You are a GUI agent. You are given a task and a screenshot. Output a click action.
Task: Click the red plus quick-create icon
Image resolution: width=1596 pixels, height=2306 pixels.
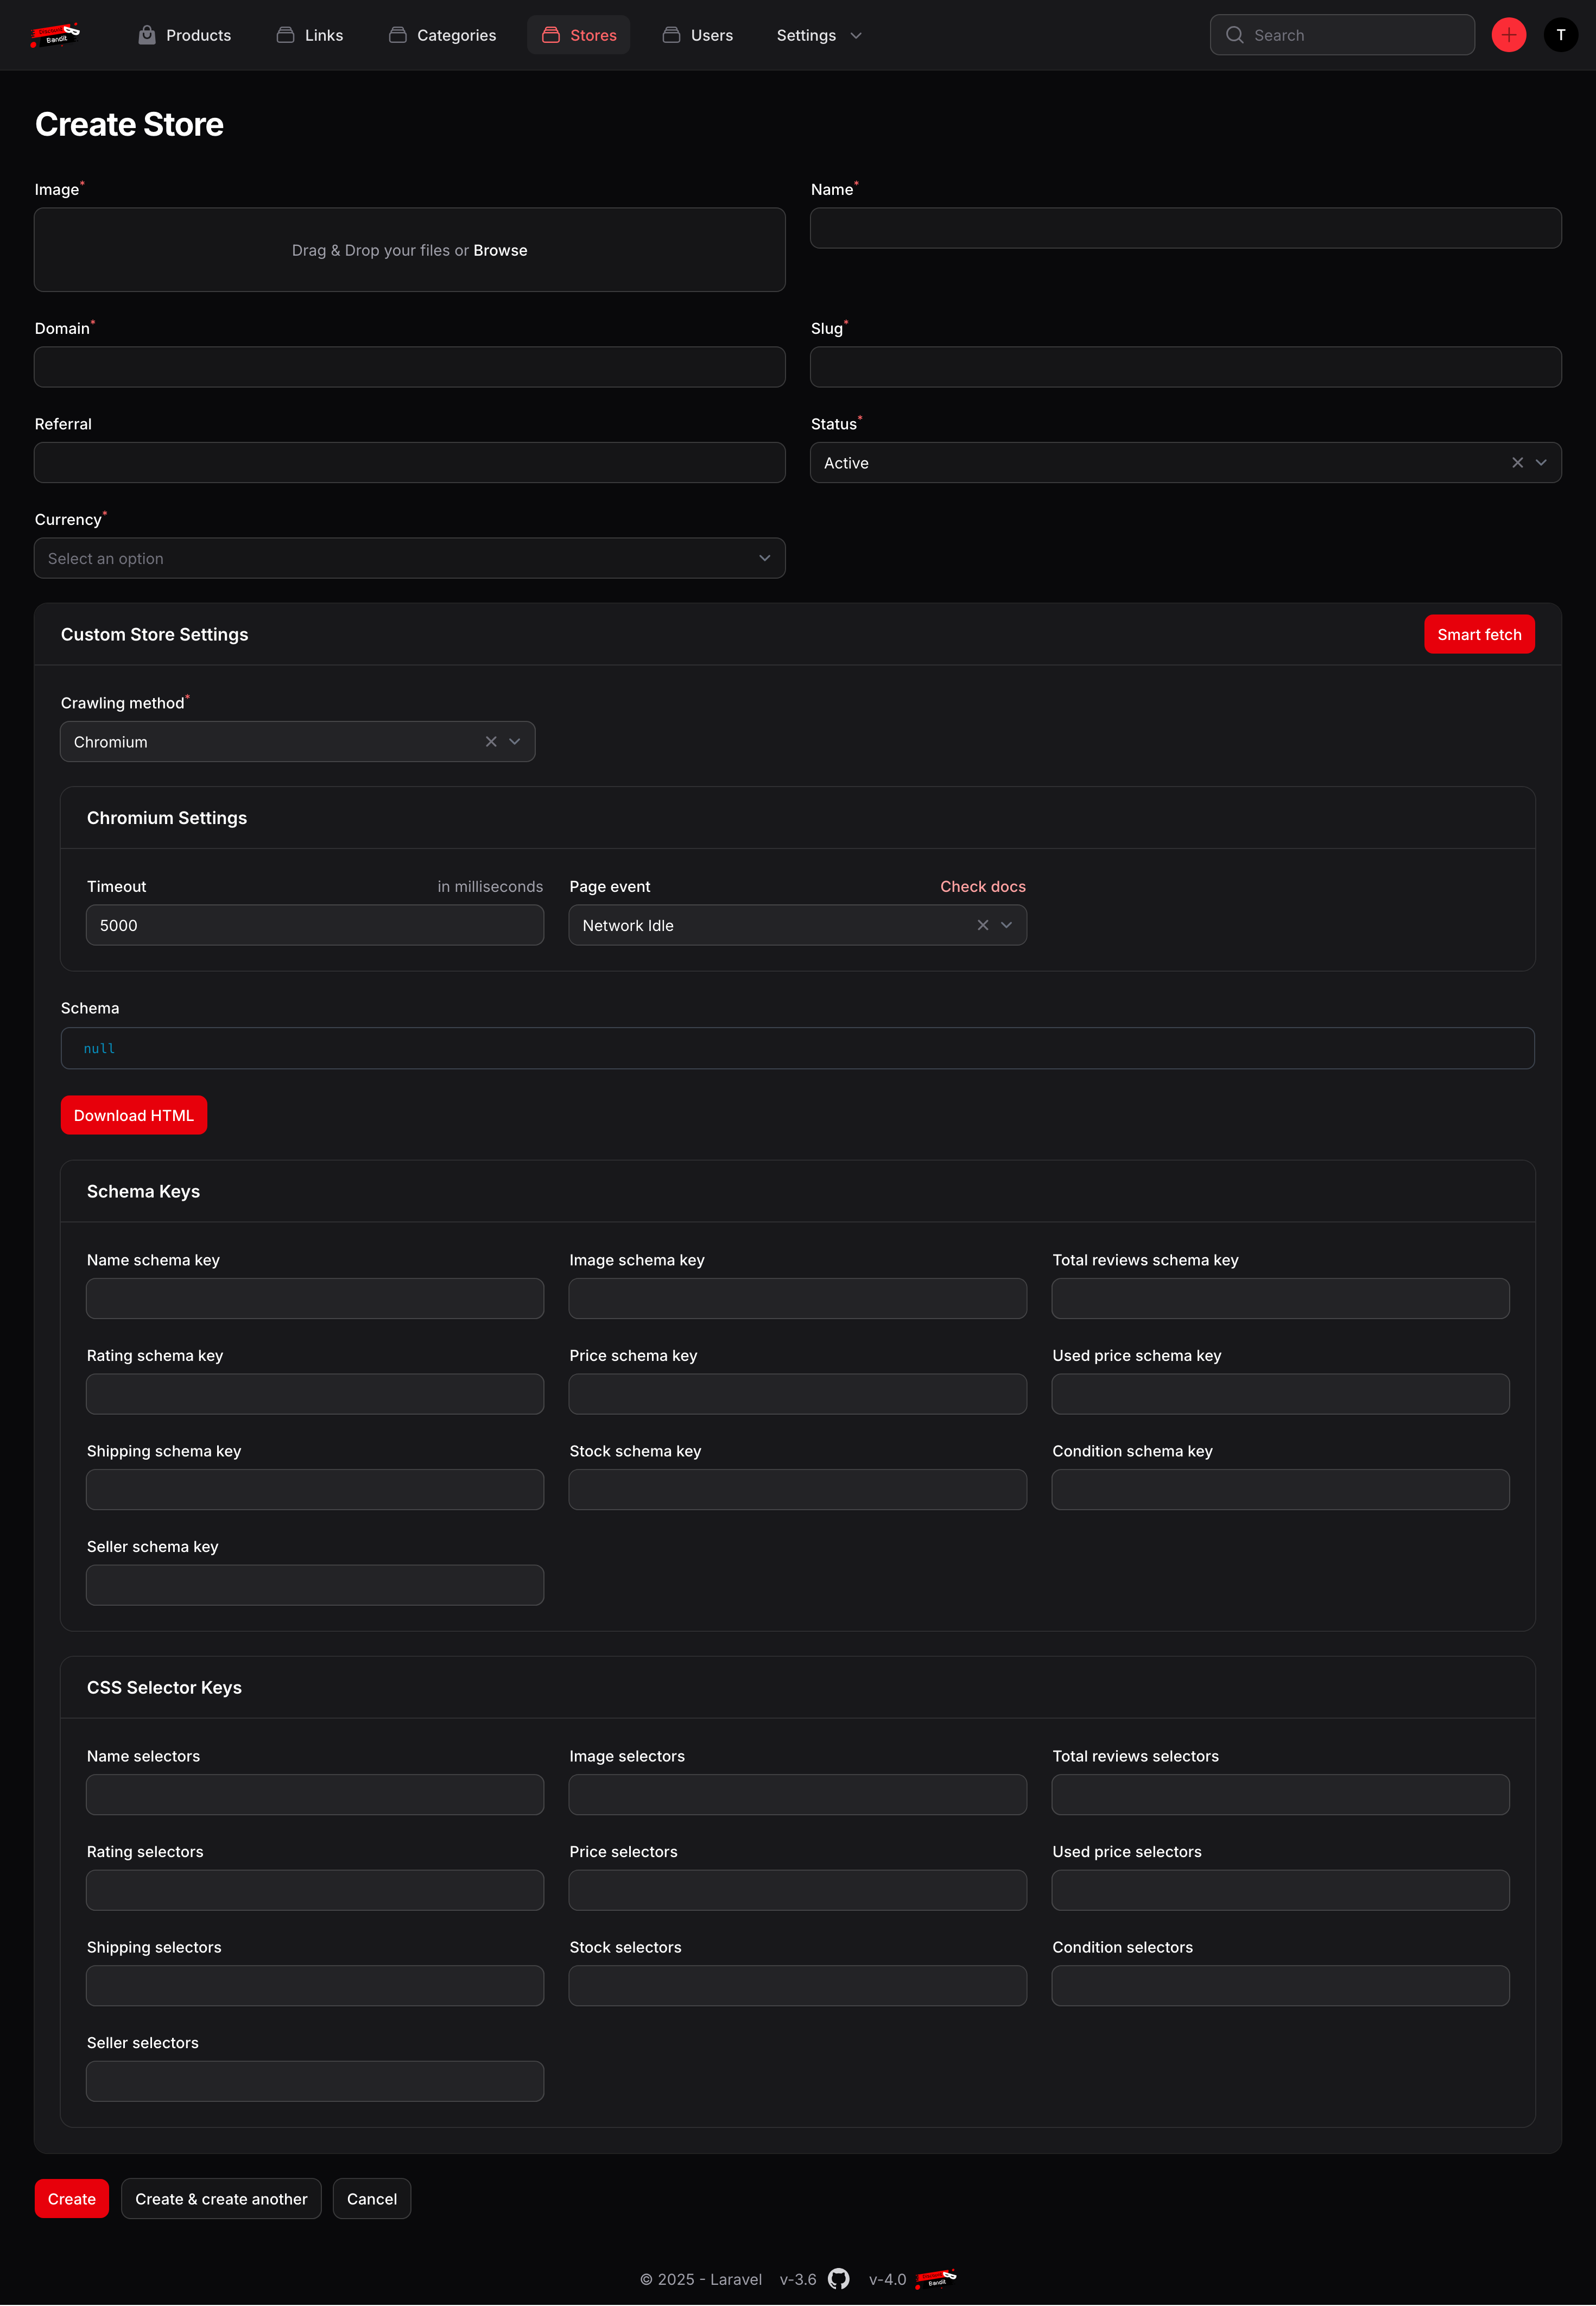click(1508, 35)
